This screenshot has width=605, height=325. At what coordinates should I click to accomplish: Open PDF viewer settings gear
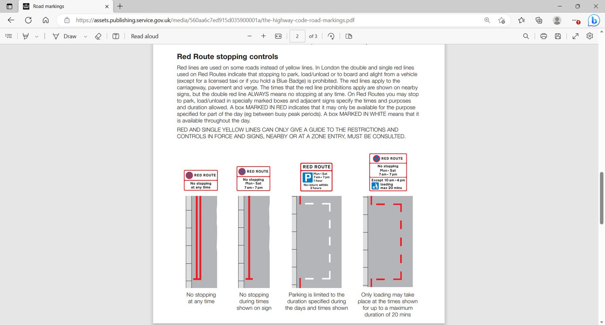[x=590, y=36]
